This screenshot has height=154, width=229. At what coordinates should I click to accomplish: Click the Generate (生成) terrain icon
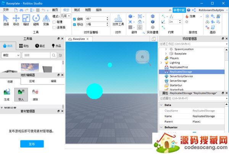[7, 94]
